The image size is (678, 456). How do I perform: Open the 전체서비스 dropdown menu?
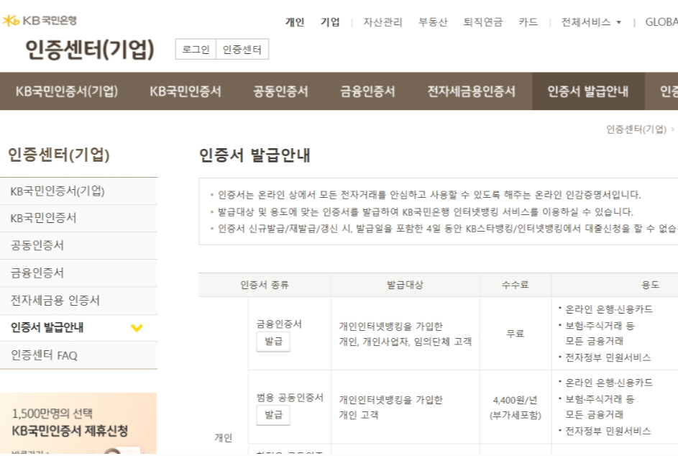[x=591, y=22]
